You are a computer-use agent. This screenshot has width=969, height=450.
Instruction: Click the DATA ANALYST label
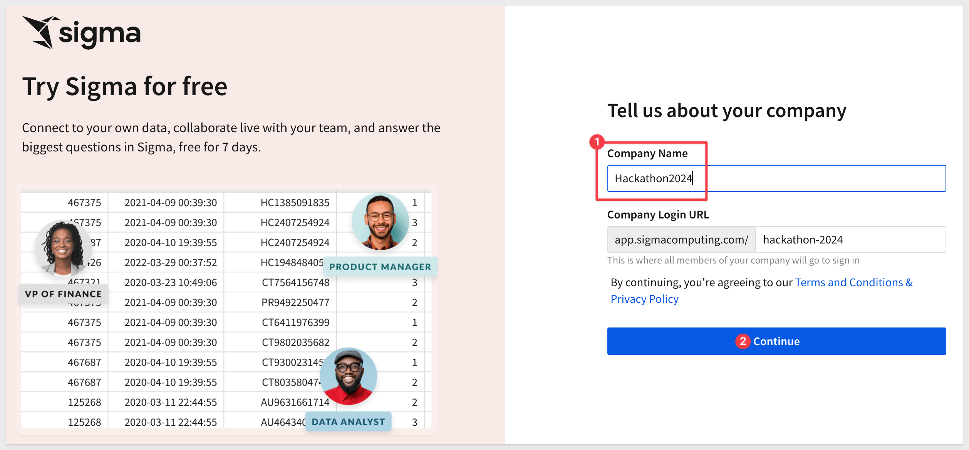pos(348,421)
